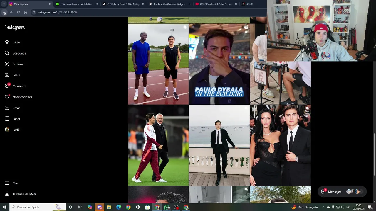The height and width of the screenshot is (211, 376).
Task: Open chess table post thumbnail
Action: (x=280, y=83)
